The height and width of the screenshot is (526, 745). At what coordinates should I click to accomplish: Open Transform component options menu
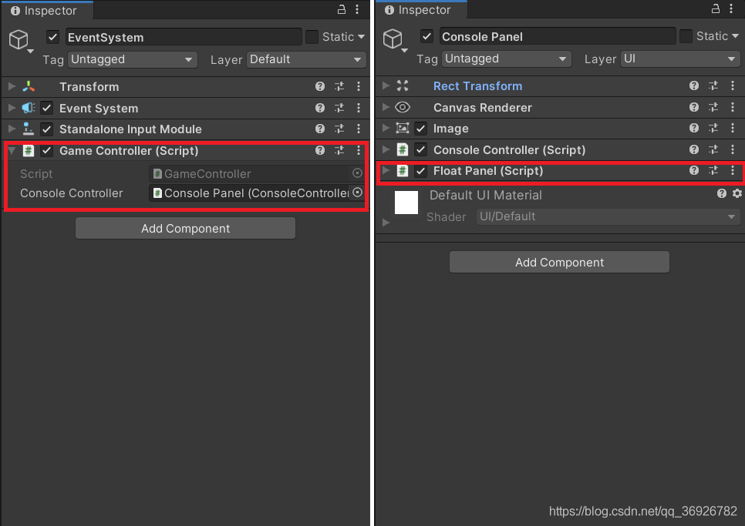(359, 86)
